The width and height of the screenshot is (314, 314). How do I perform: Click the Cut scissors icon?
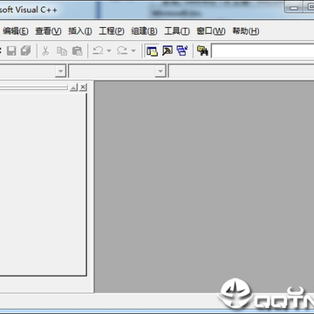click(x=45, y=51)
